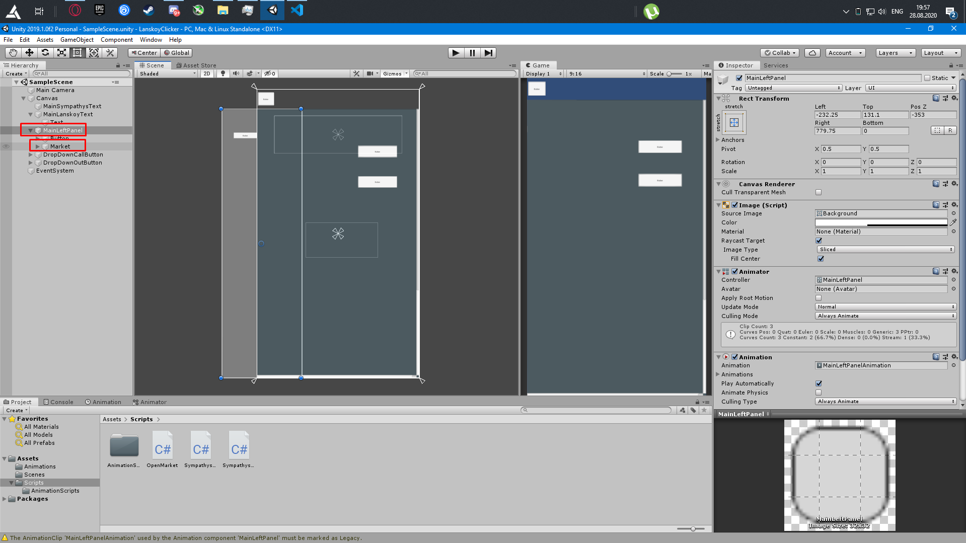Open the Tag dropdown
The width and height of the screenshot is (966, 543).
pos(793,88)
